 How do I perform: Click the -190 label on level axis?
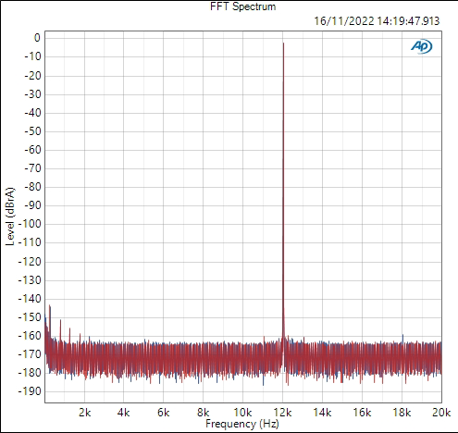point(30,391)
